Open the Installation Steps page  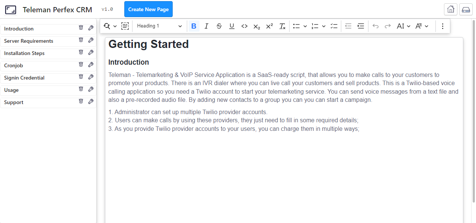click(24, 53)
